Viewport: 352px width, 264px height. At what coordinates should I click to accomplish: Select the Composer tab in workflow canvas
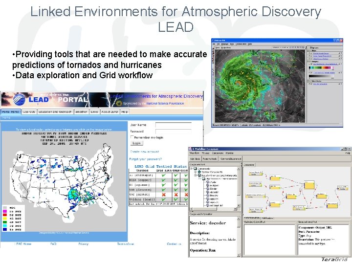point(249,165)
